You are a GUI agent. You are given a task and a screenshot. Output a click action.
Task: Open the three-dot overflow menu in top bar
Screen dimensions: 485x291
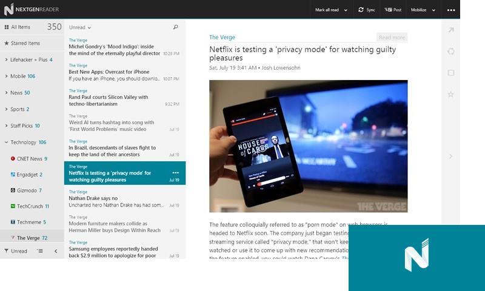(450, 10)
